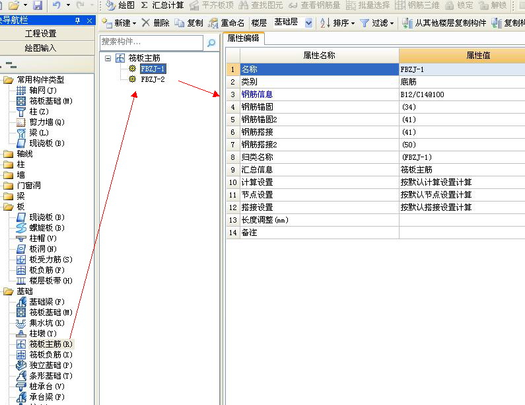Click the 备注 value cell
The image size is (525, 405).
click(x=462, y=233)
